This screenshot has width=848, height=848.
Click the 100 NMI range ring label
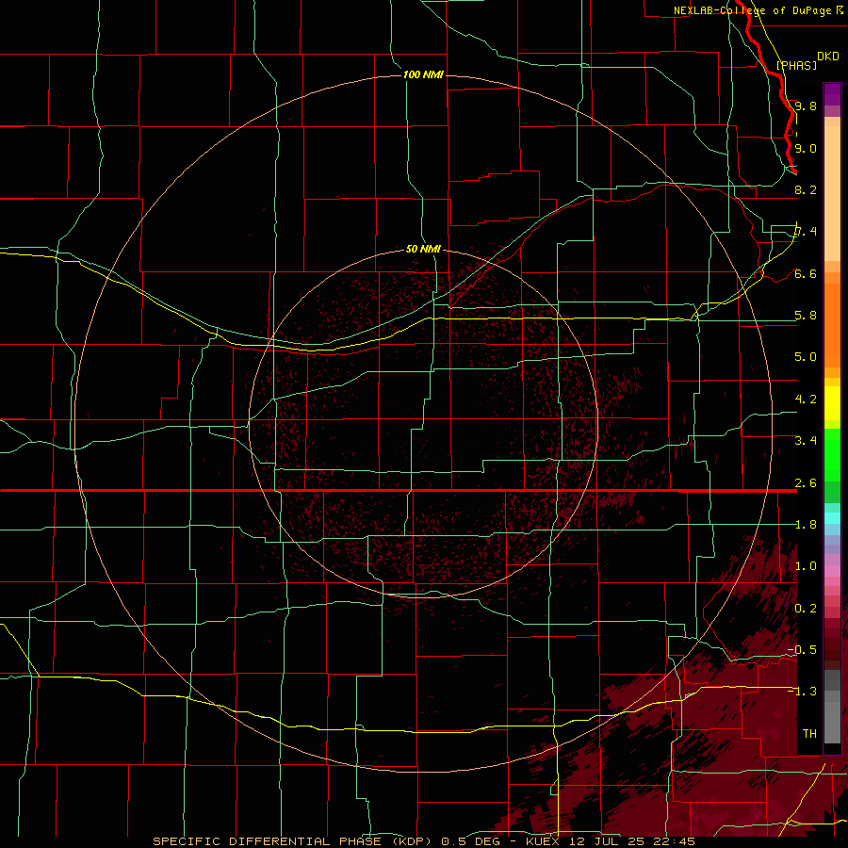coord(423,74)
